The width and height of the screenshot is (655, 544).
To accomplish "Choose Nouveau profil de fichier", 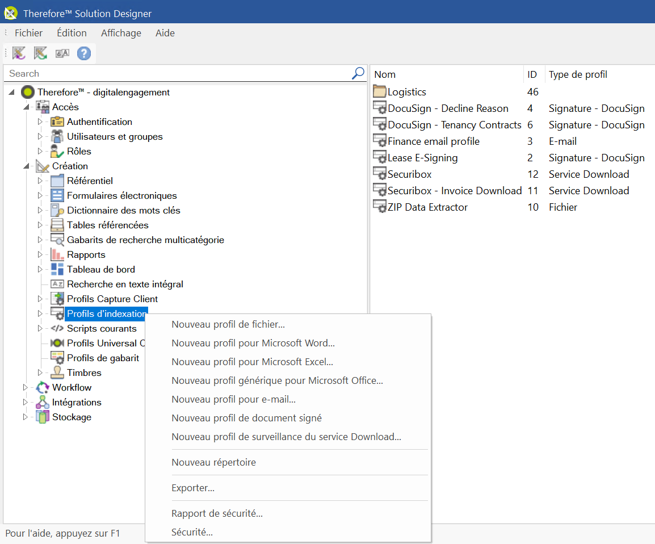I will pyautogui.click(x=288, y=324).
